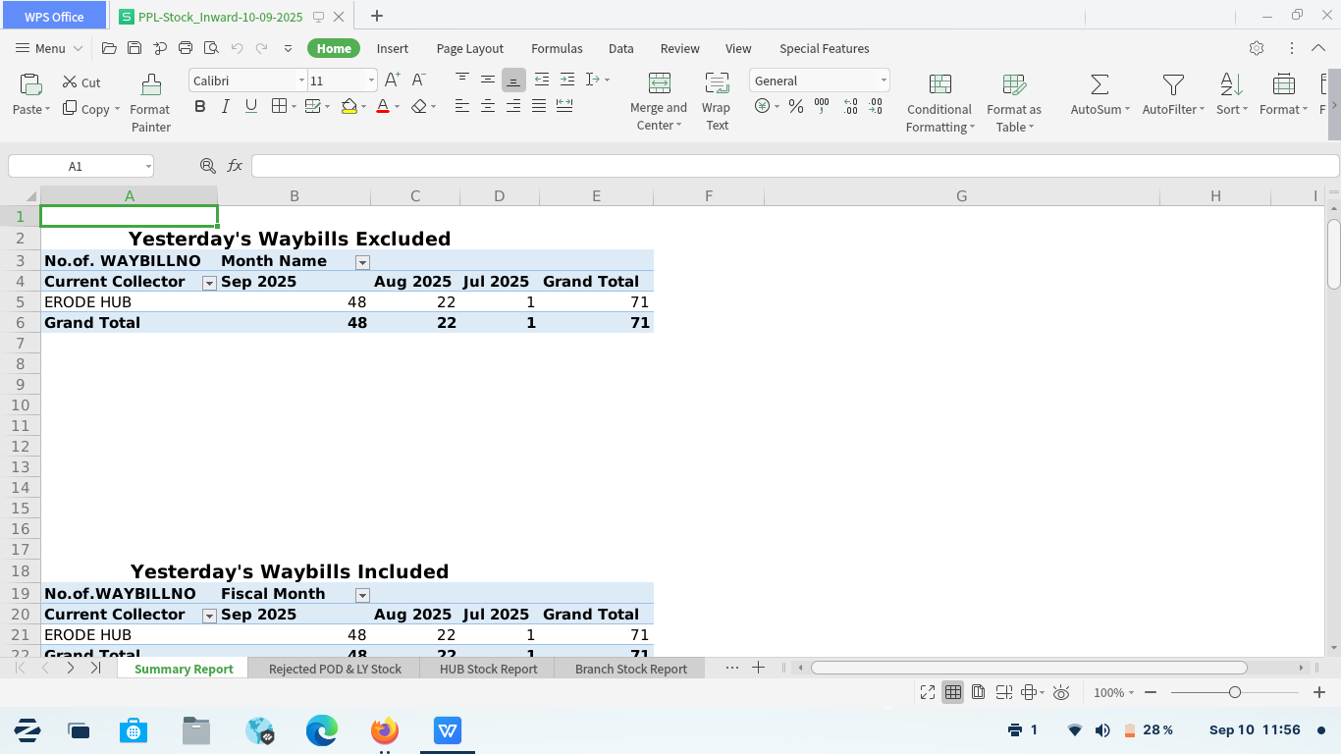
Task: Click the Wrap Text icon
Action: click(717, 84)
